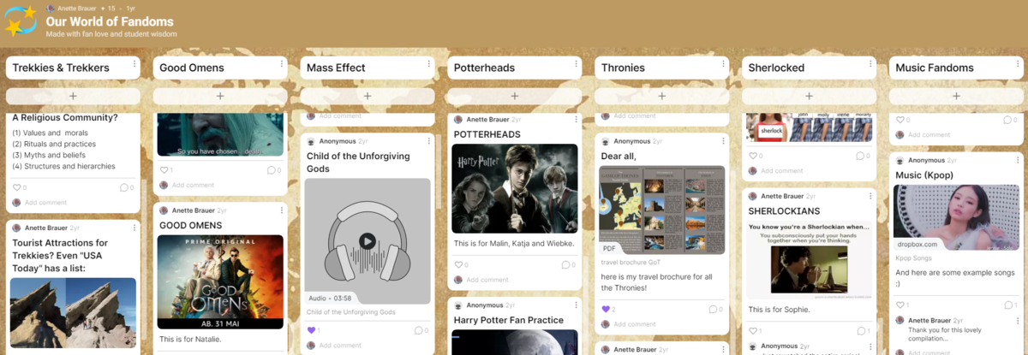Open the Padlet star logo icon
Screen dimensions: 1028x355
20,20
